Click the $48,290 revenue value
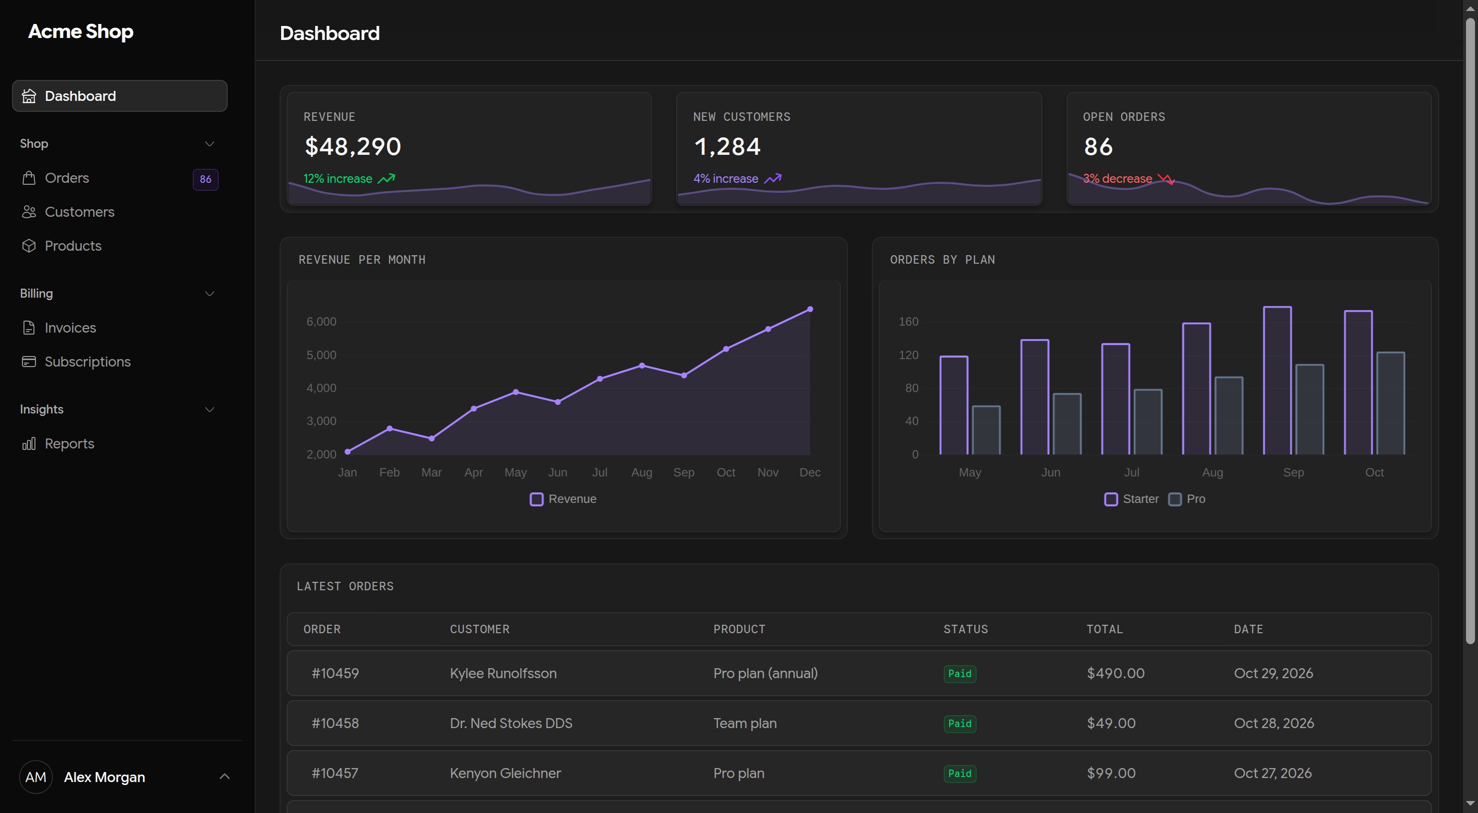Image resolution: width=1478 pixels, height=813 pixels. tap(353, 147)
